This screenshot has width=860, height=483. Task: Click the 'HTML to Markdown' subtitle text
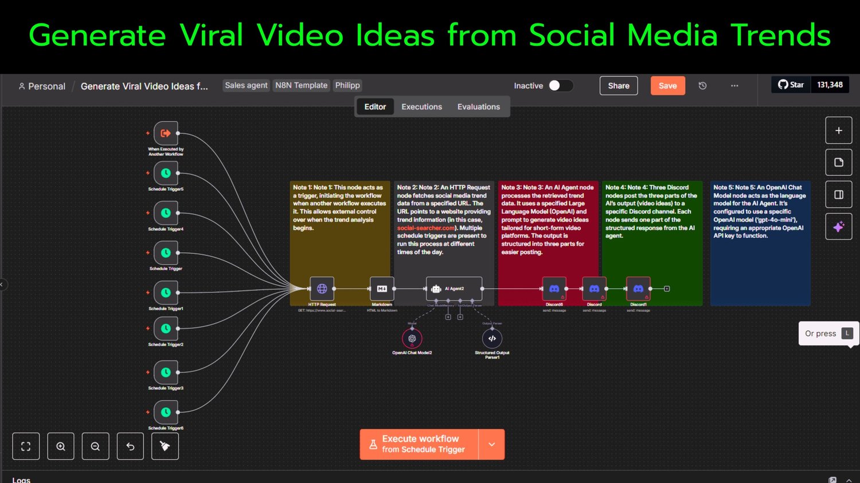382,311
